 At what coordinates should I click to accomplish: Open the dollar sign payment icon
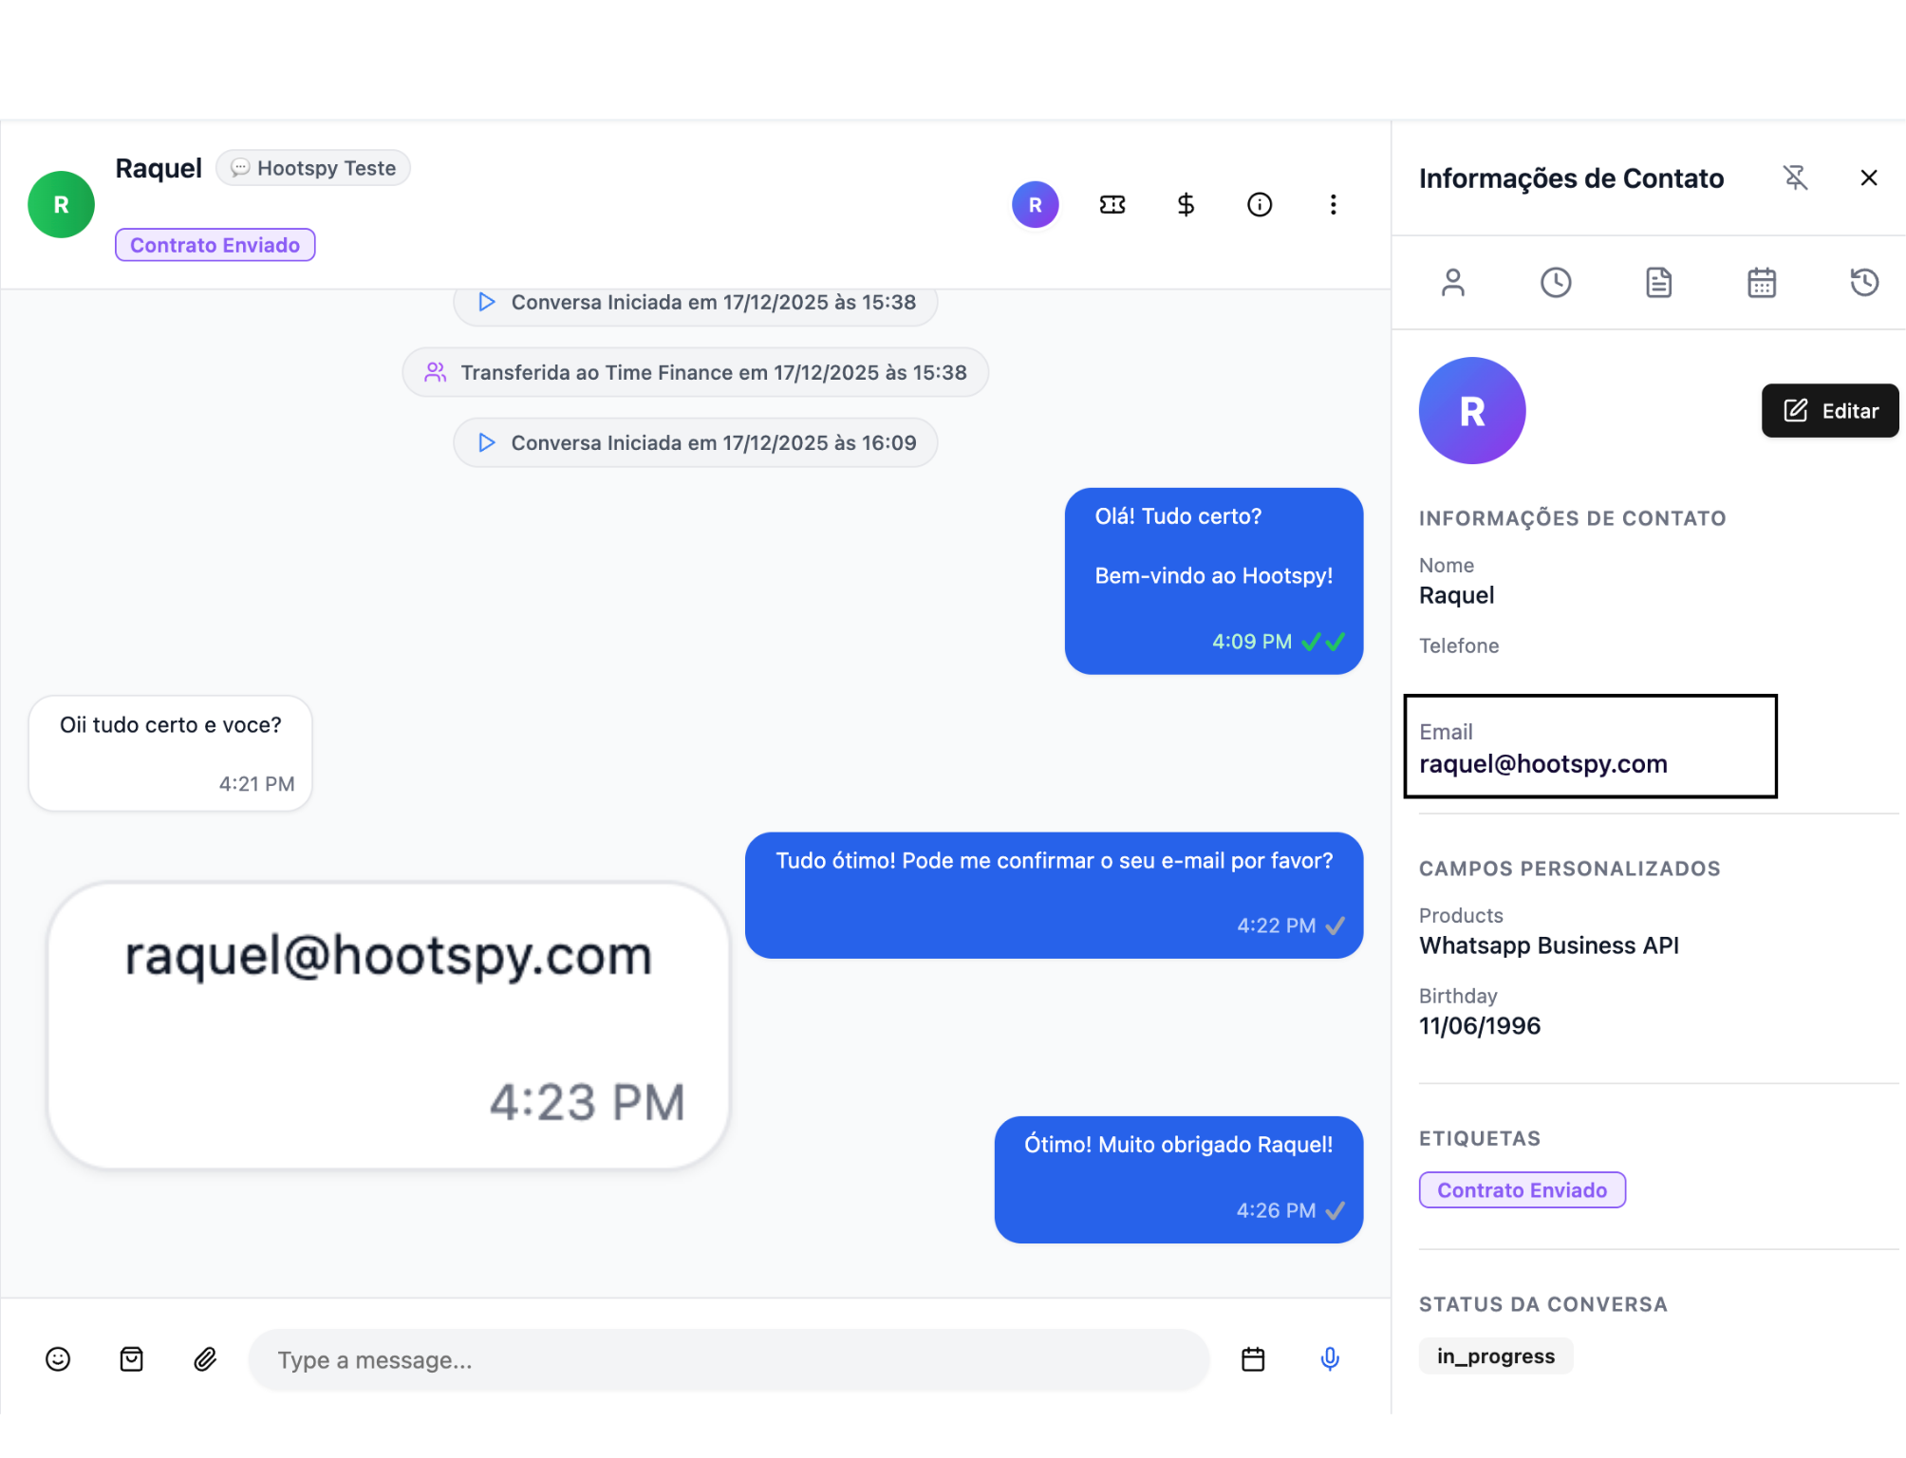[1186, 205]
